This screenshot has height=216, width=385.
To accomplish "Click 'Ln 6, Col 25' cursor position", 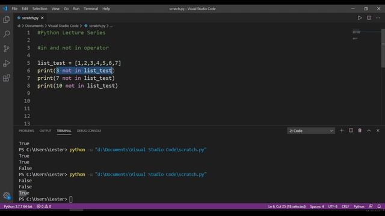I will pos(287,206).
